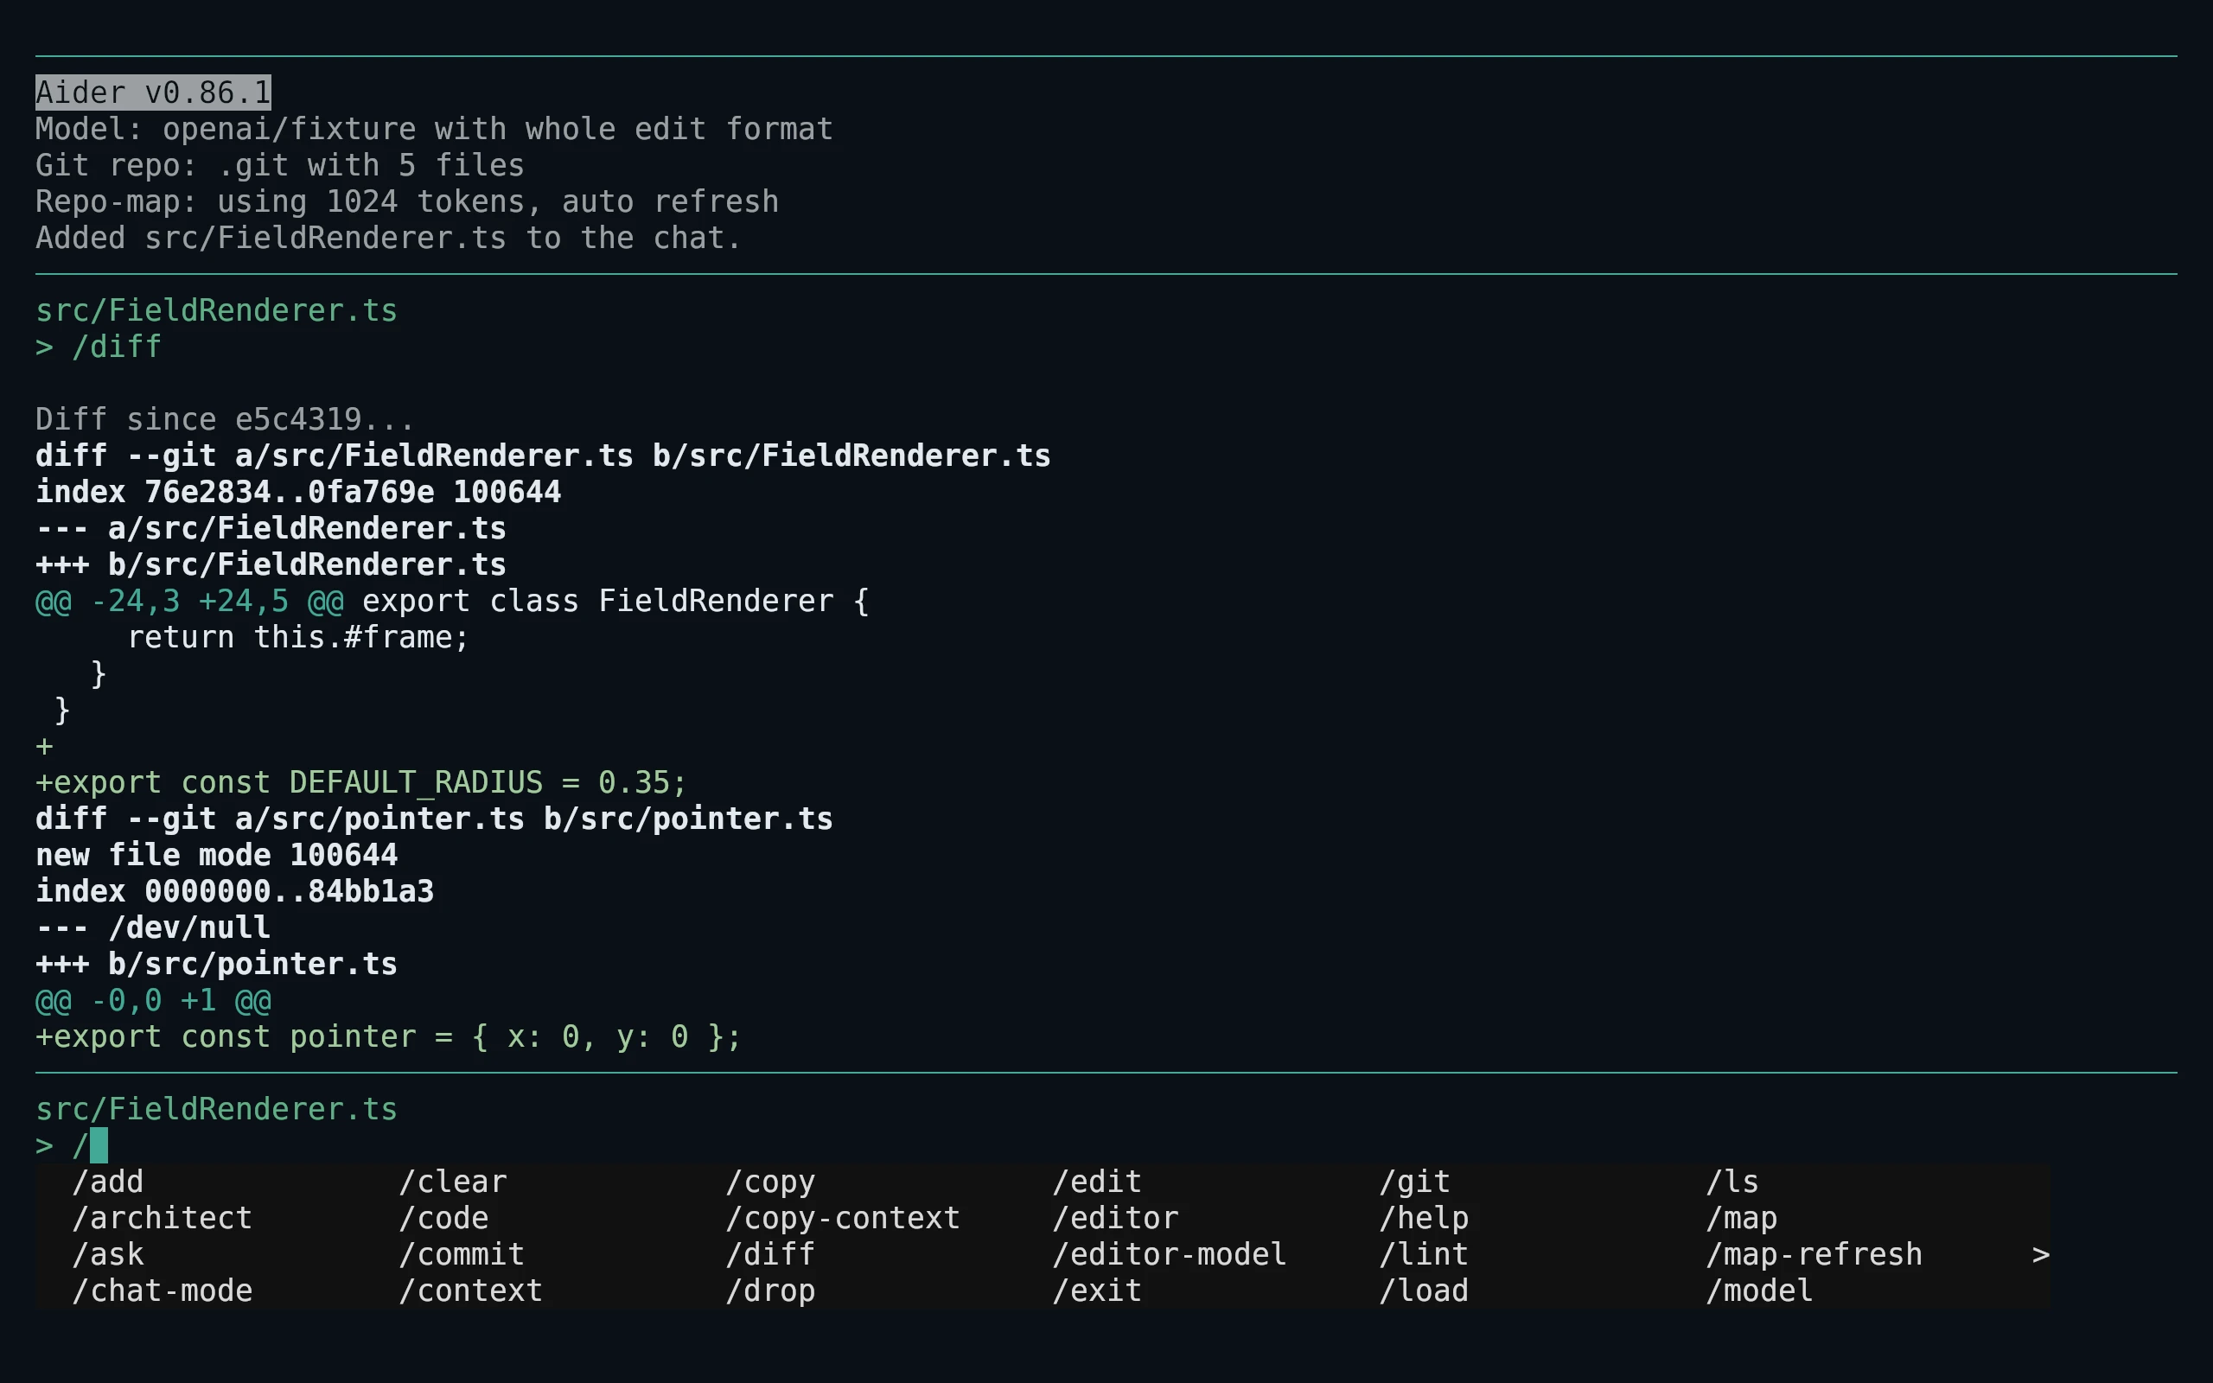This screenshot has width=2213, height=1383.
Task: Select the /model command entry
Action: pos(1759,1291)
